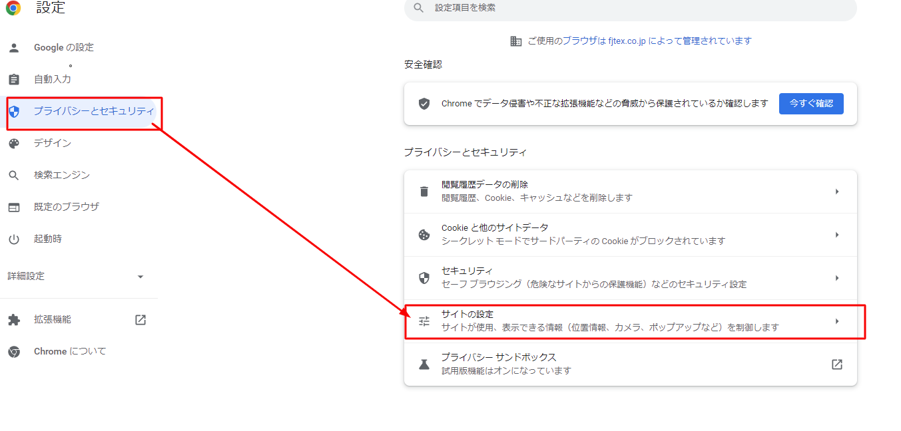The width and height of the screenshot is (901, 431).
Task: Click the Chrome logo beside 設定
Action: 13,8
